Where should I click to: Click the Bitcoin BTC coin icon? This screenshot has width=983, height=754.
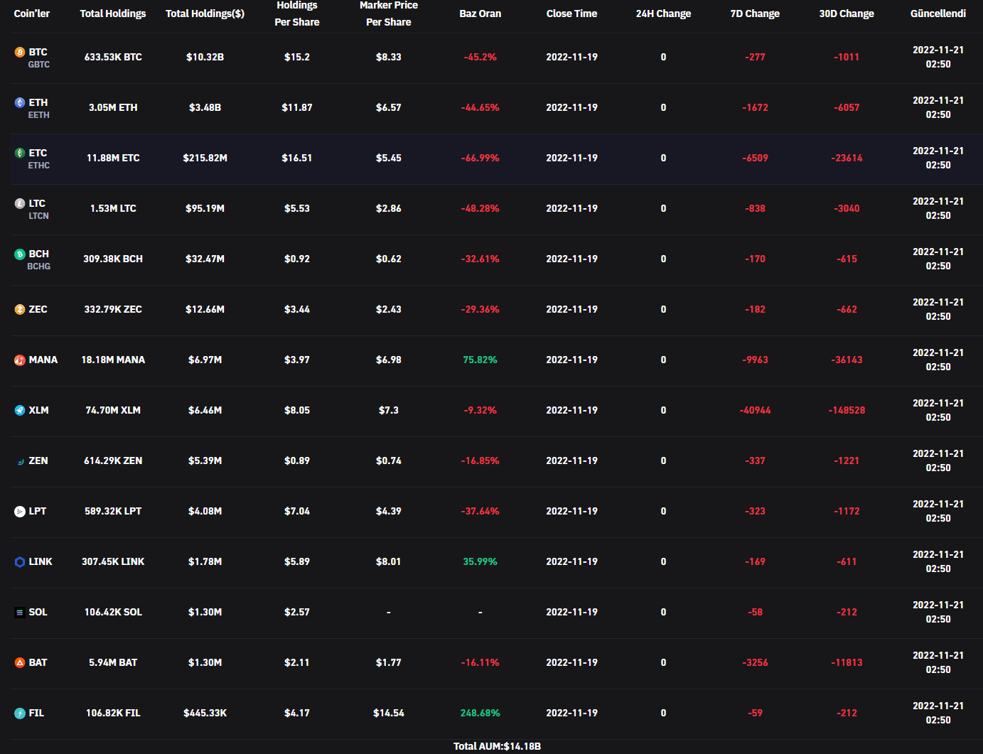click(x=20, y=52)
